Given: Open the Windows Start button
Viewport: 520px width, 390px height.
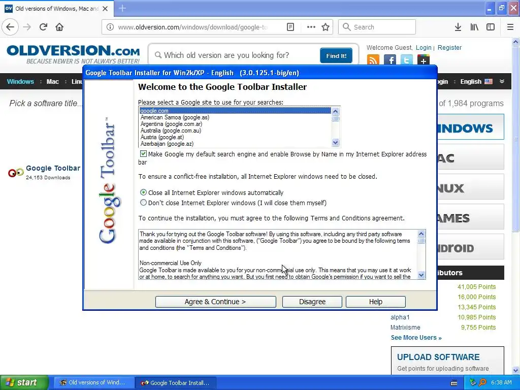Looking at the screenshot, I should [x=24, y=382].
